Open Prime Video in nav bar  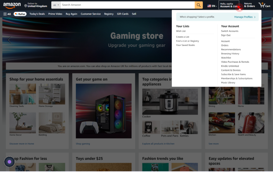[x=55, y=14]
